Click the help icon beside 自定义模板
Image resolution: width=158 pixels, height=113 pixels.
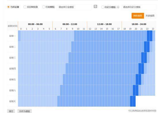click(118, 7)
